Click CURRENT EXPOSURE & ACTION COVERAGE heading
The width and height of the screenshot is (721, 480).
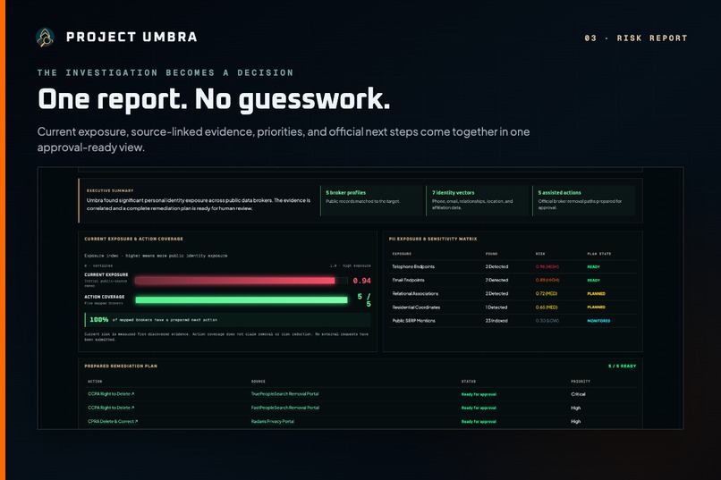click(x=133, y=239)
